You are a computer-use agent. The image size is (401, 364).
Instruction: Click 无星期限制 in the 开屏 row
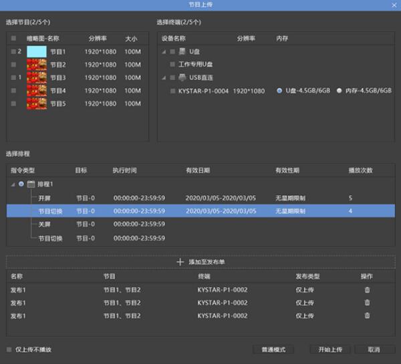pyautogui.click(x=290, y=198)
